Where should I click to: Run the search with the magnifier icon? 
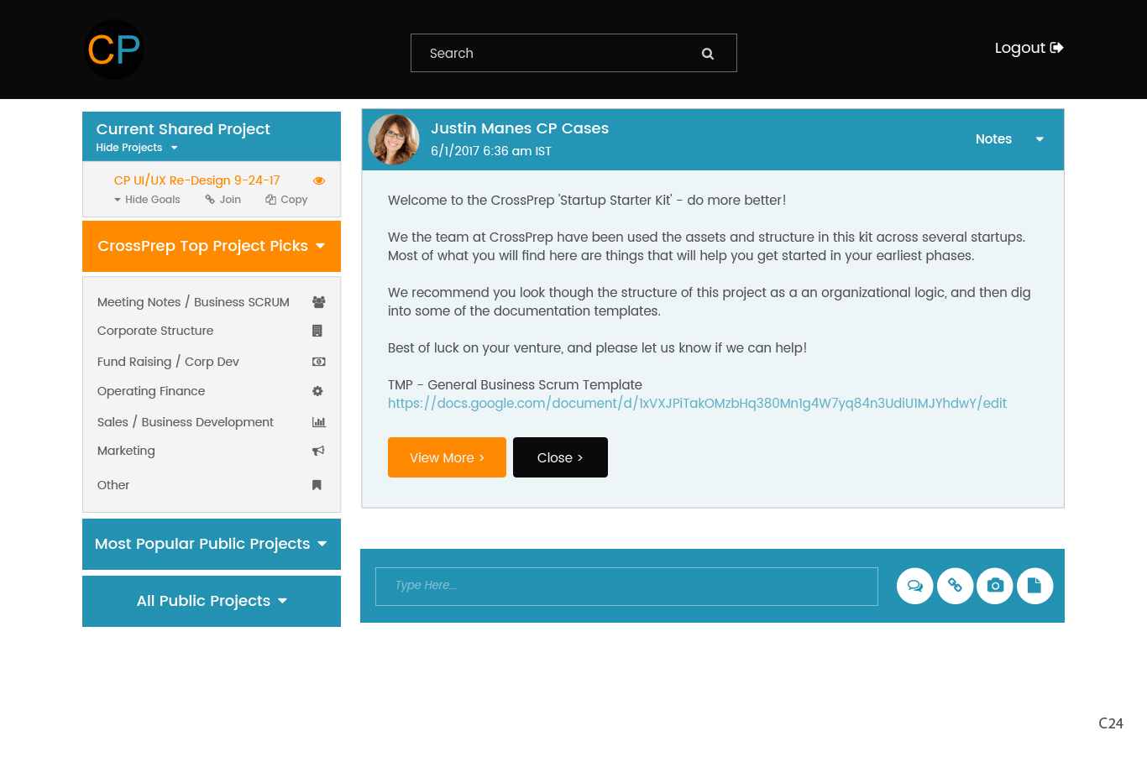tap(708, 54)
